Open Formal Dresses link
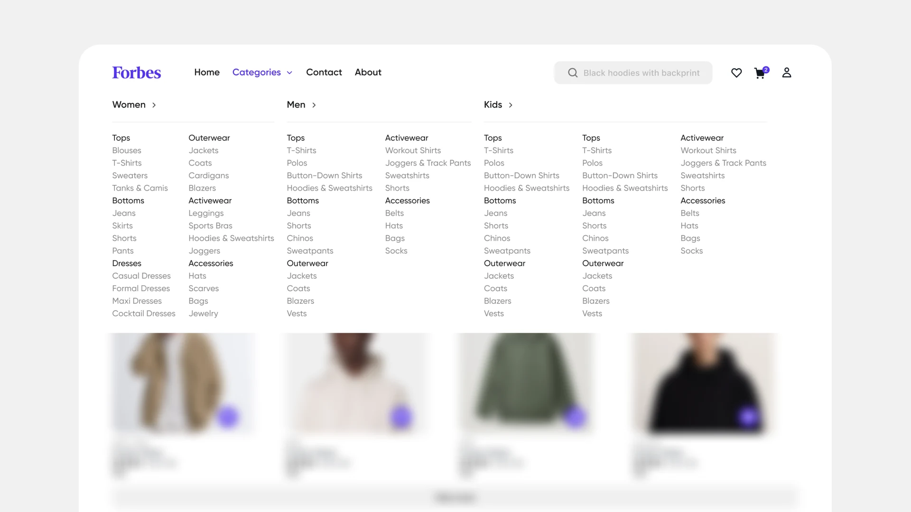911x512 pixels. point(141,288)
